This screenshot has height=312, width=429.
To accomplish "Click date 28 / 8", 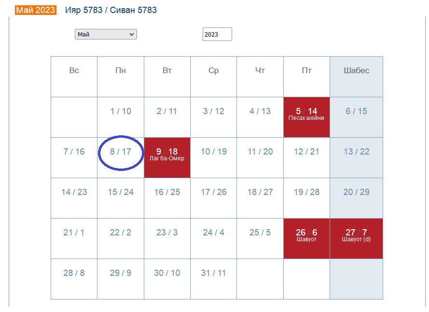I will click(x=74, y=273).
